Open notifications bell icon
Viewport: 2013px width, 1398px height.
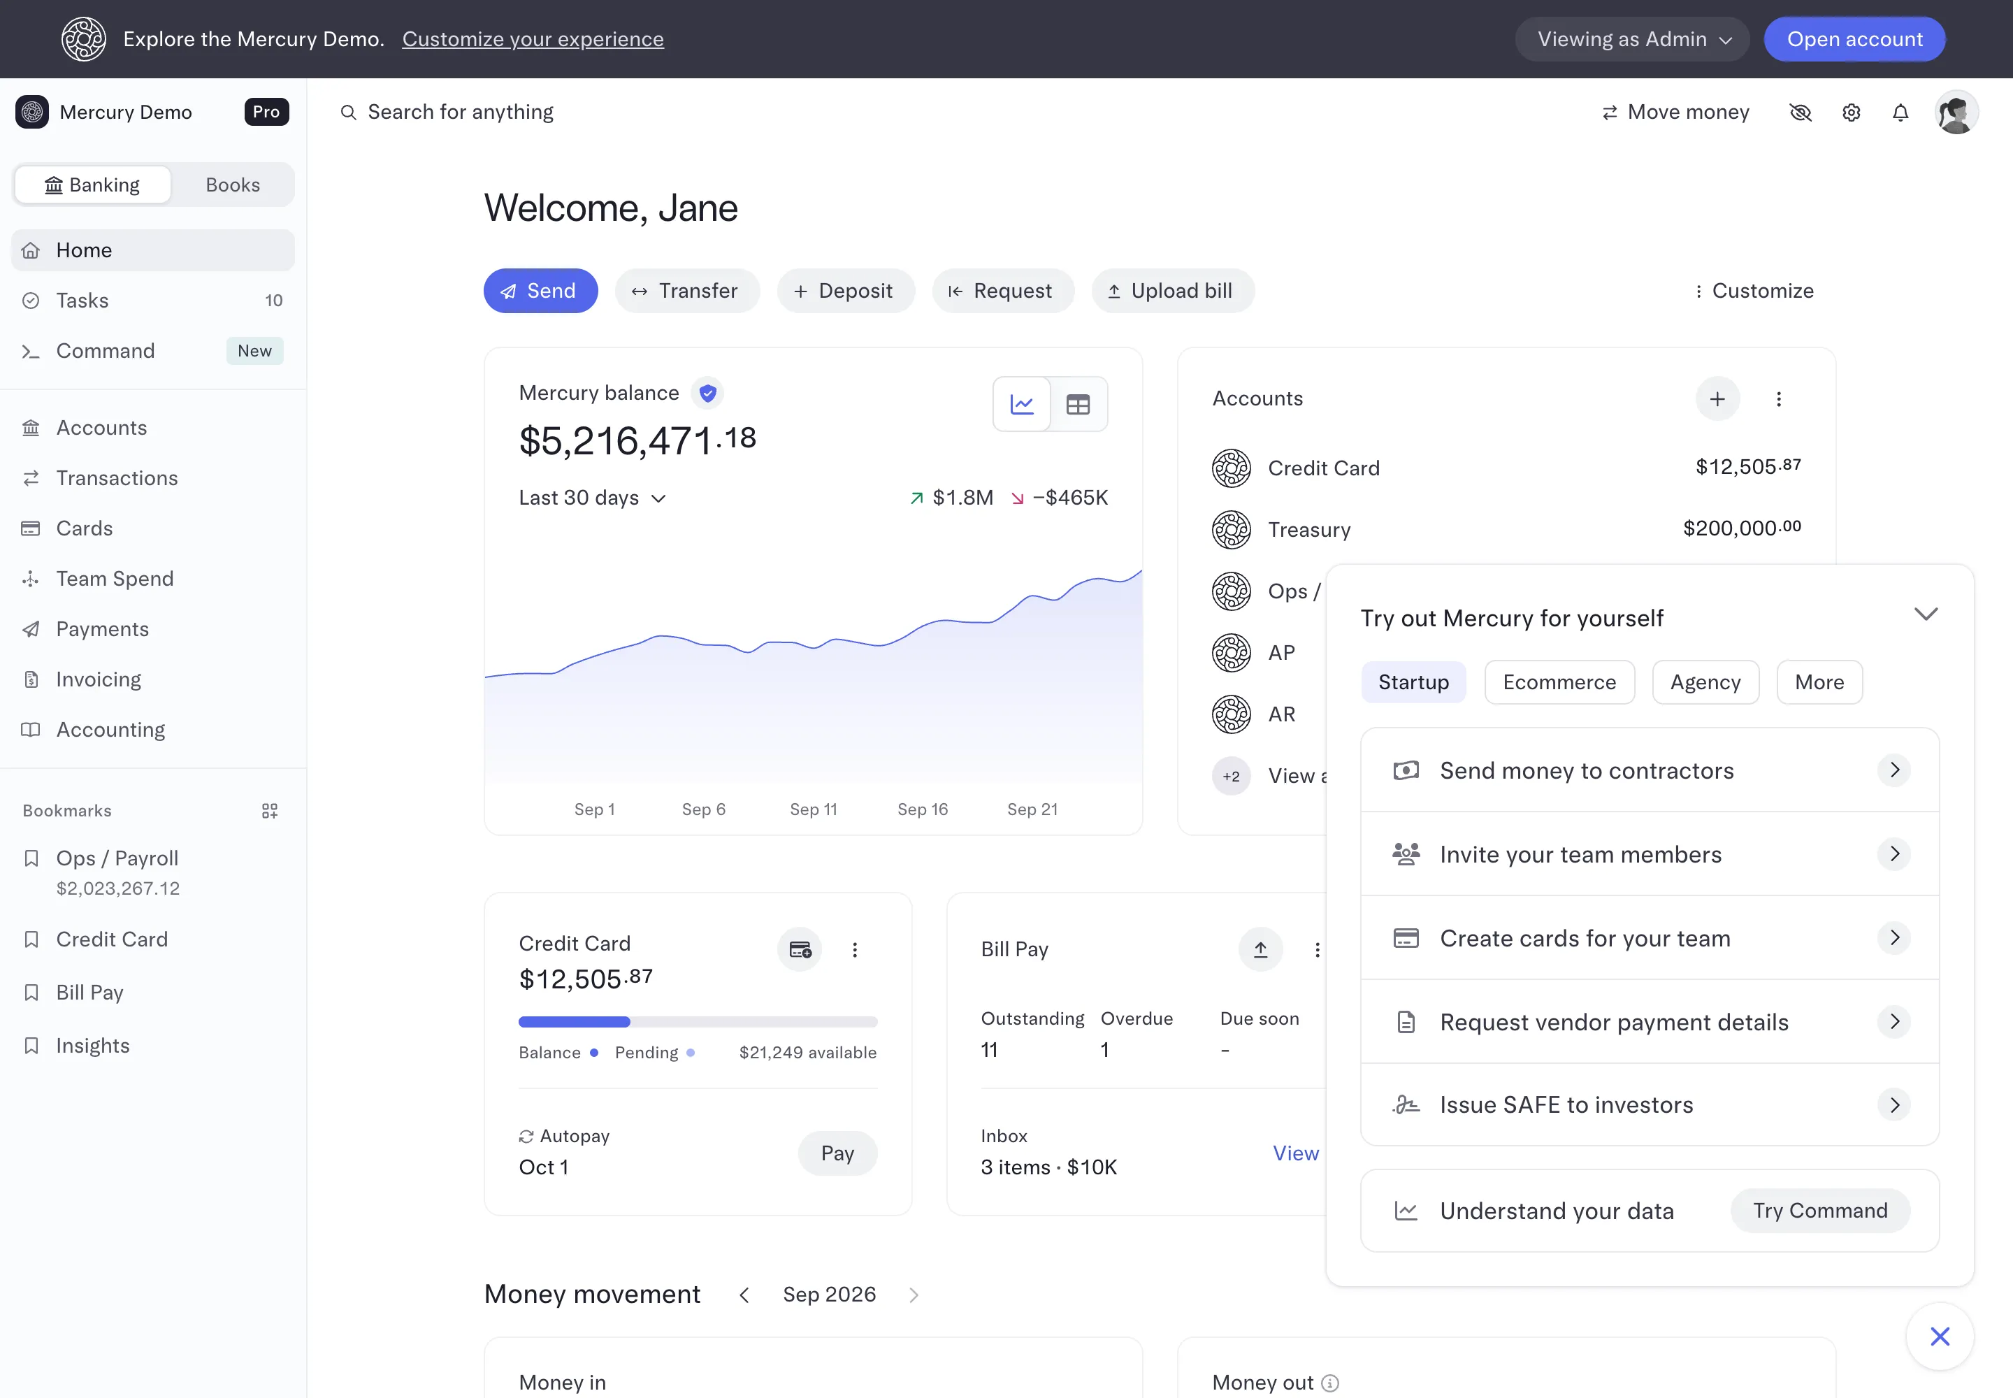point(1900,112)
